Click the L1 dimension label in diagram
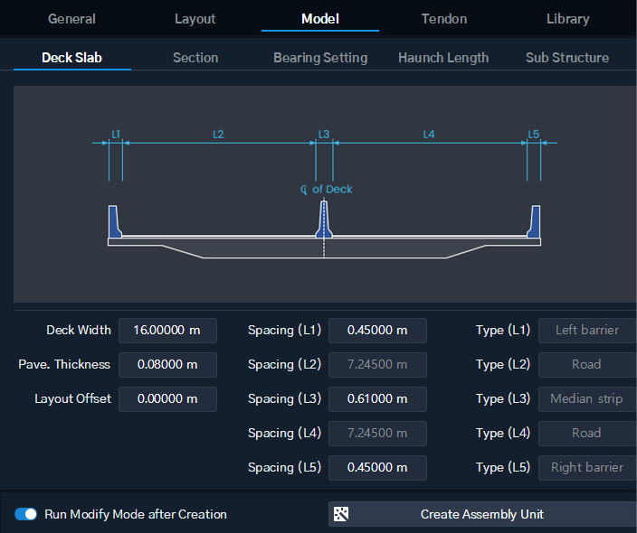Viewport: 637px width, 533px height. pyautogui.click(x=116, y=135)
